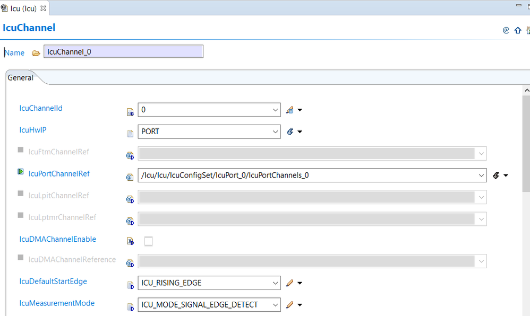Expand IcuMeasurementMode edit options arrow
Viewport: 530px width, 316px height.
[x=300, y=305]
